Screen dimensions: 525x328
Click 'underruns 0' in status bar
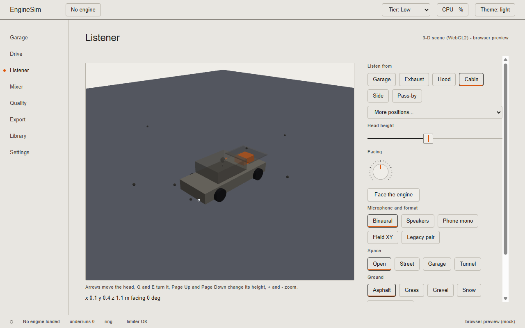point(82,321)
